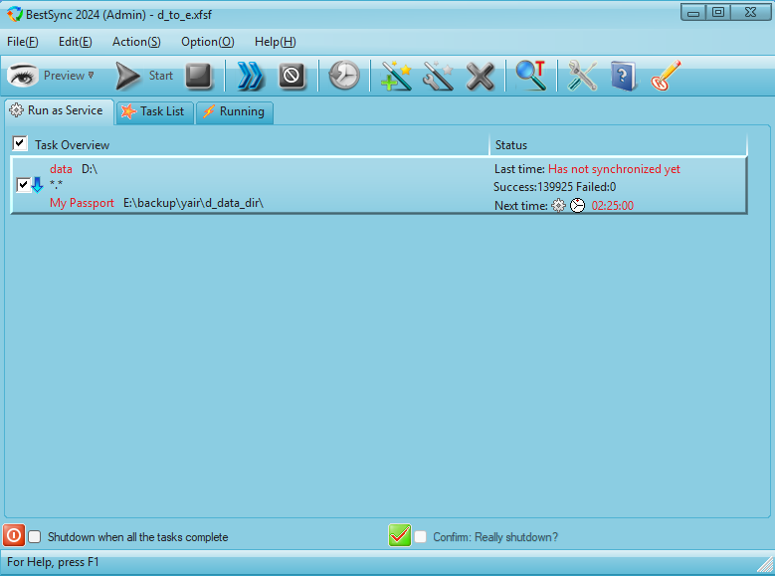Viewport: 775px width, 576px height.
Task: Click the '*.*' file filter text
Action: [x=57, y=185]
